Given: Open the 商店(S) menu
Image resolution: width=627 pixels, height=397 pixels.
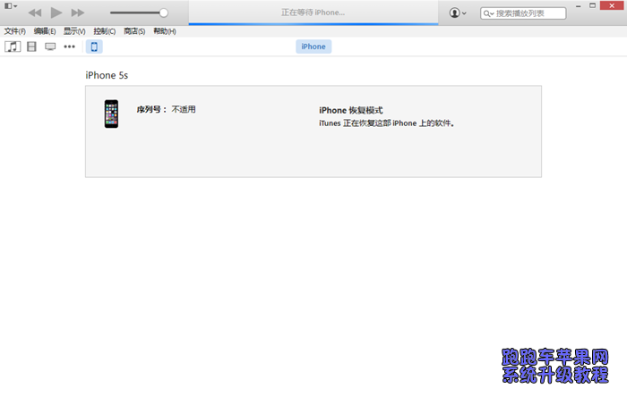Looking at the screenshot, I should click(x=134, y=31).
